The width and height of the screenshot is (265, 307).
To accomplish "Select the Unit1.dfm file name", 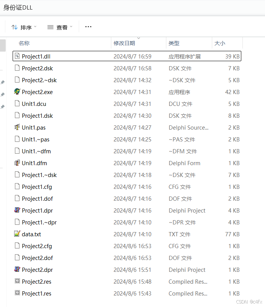I will 34,163.
